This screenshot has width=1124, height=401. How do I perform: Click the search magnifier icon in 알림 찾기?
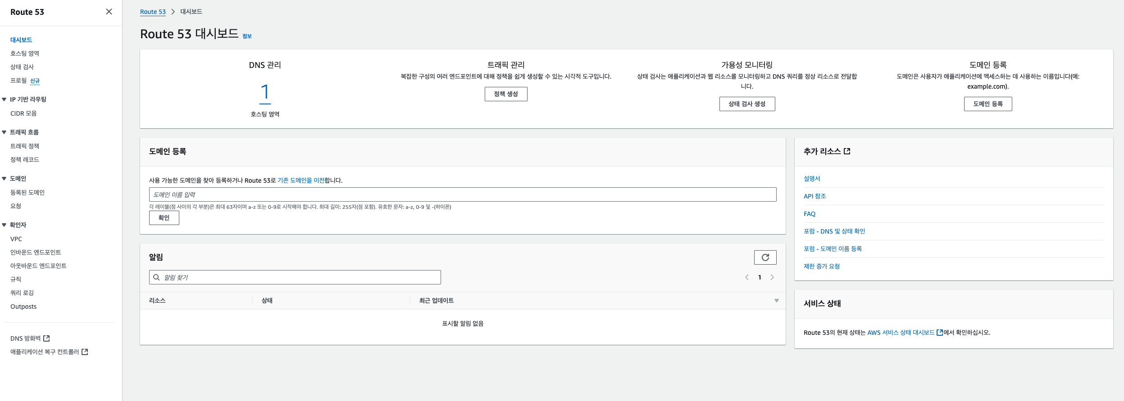(156, 277)
